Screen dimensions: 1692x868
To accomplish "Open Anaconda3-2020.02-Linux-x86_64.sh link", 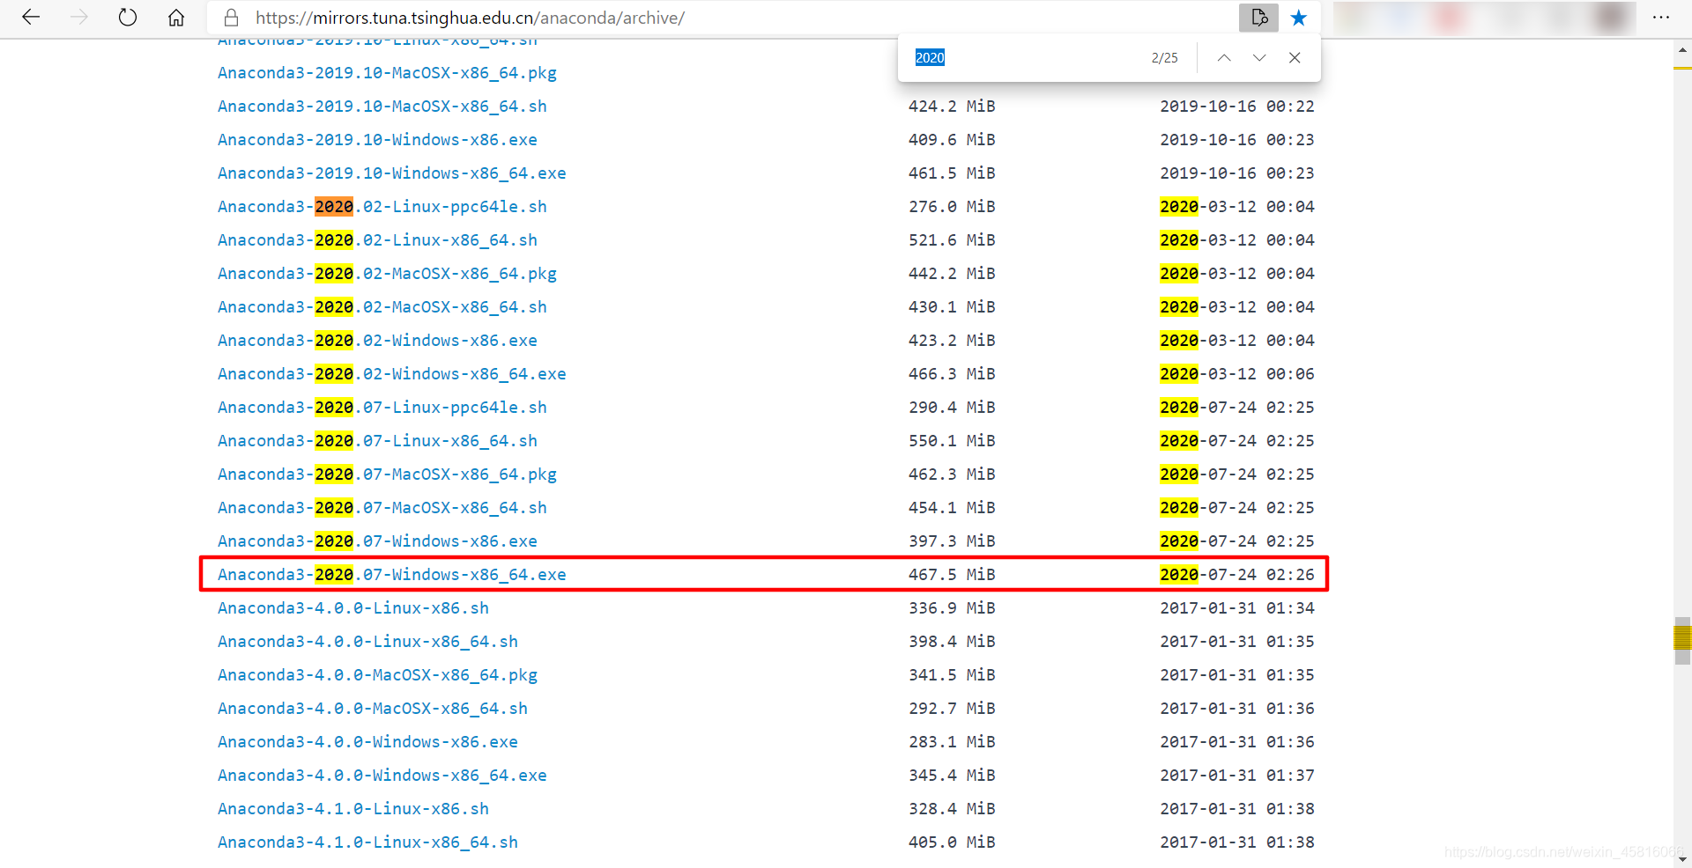I will 377,240.
